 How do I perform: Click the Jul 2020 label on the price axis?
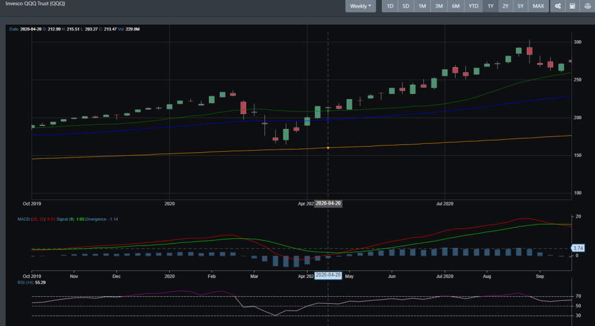(x=444, y=204)
